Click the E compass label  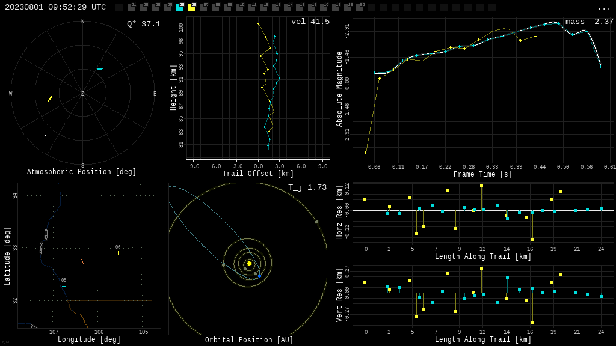pos(155,93)
